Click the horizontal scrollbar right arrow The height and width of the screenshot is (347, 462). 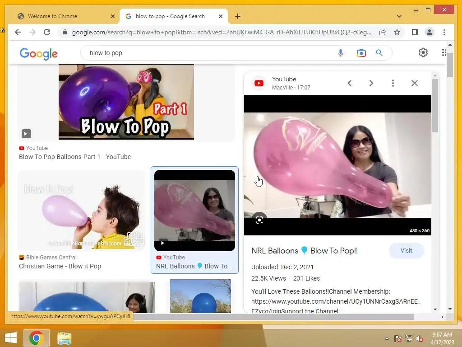(x=442, y=317)
